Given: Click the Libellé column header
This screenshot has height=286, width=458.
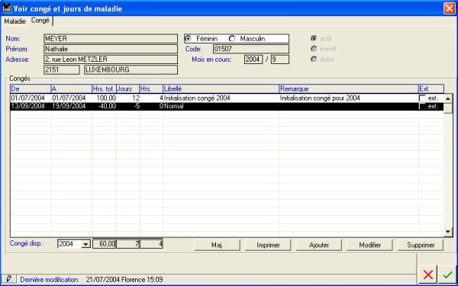Looking at the screenshot, I should point(221,88).
